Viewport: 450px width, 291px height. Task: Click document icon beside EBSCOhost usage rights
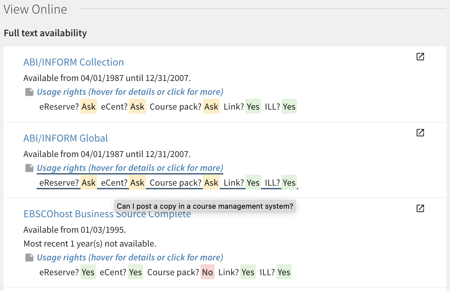coord(30,258)
